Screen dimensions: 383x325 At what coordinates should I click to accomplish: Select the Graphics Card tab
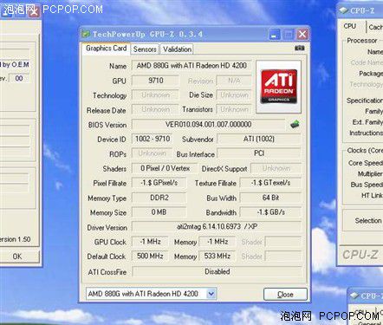(106, 49)
